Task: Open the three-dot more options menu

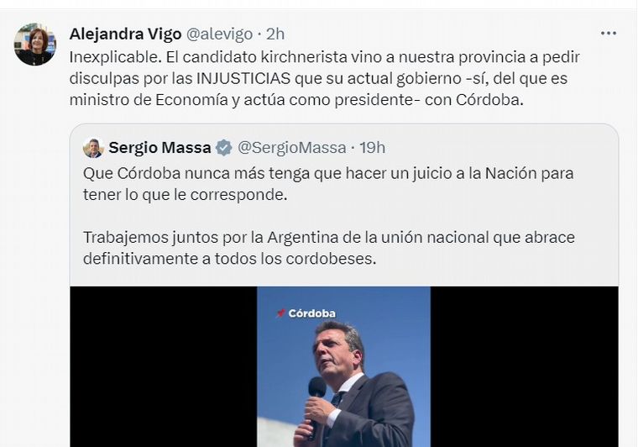Action: tap(609, 34)
